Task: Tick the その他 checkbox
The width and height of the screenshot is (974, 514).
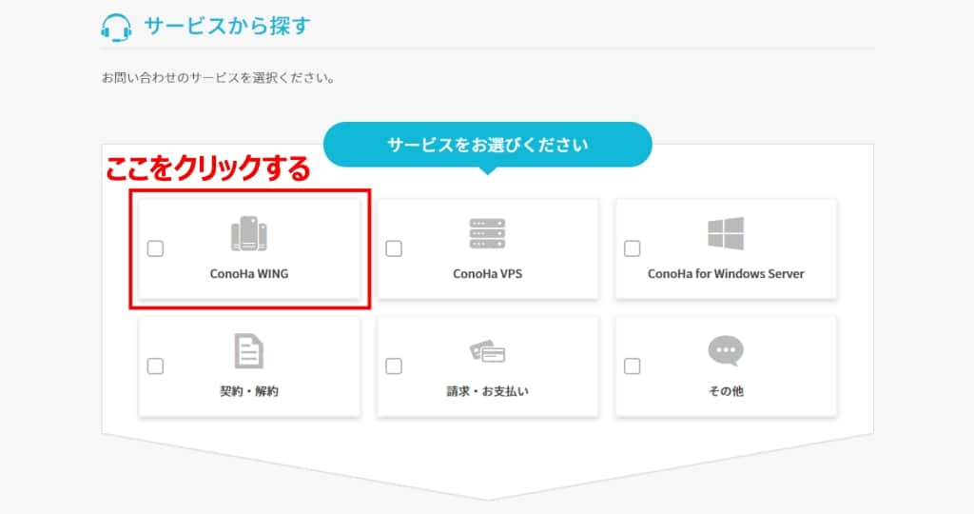Action: 633,366
